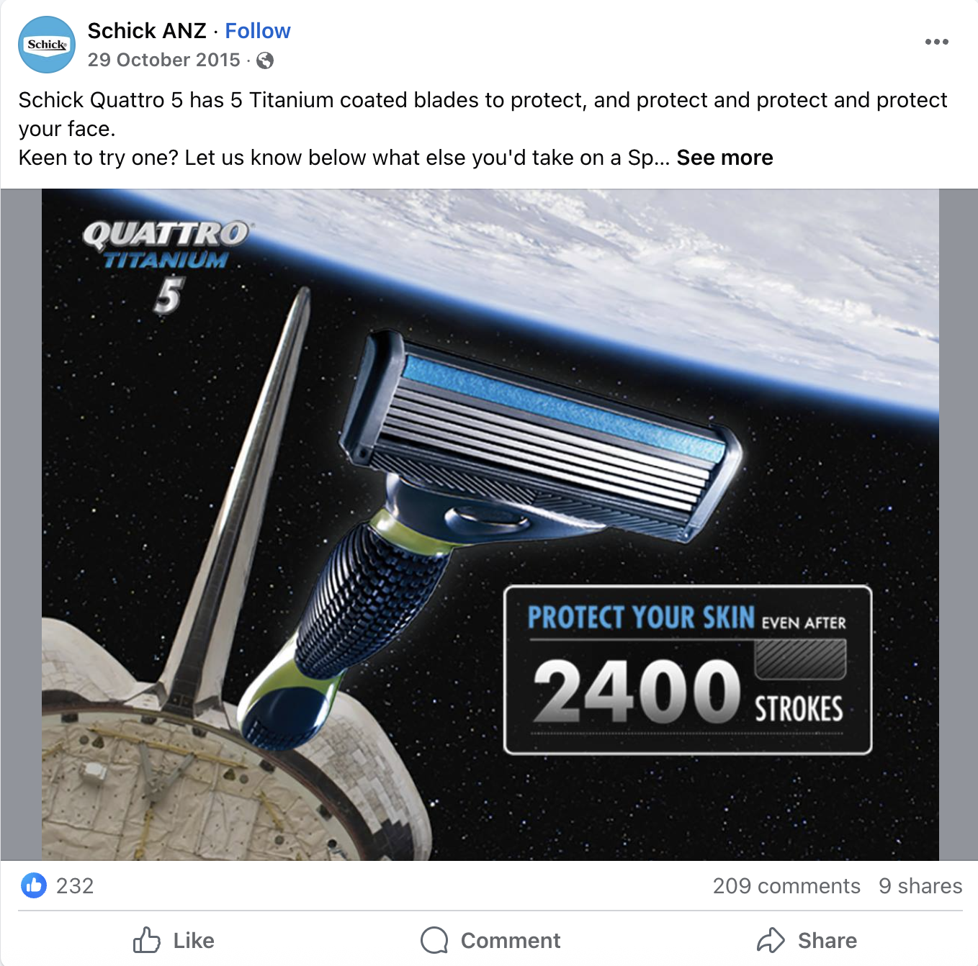Click the Share text label
Screen dimensions: 978x966
click(827, 940)
